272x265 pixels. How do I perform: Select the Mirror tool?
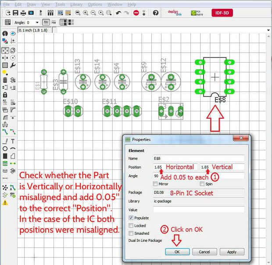coord(5,58)
